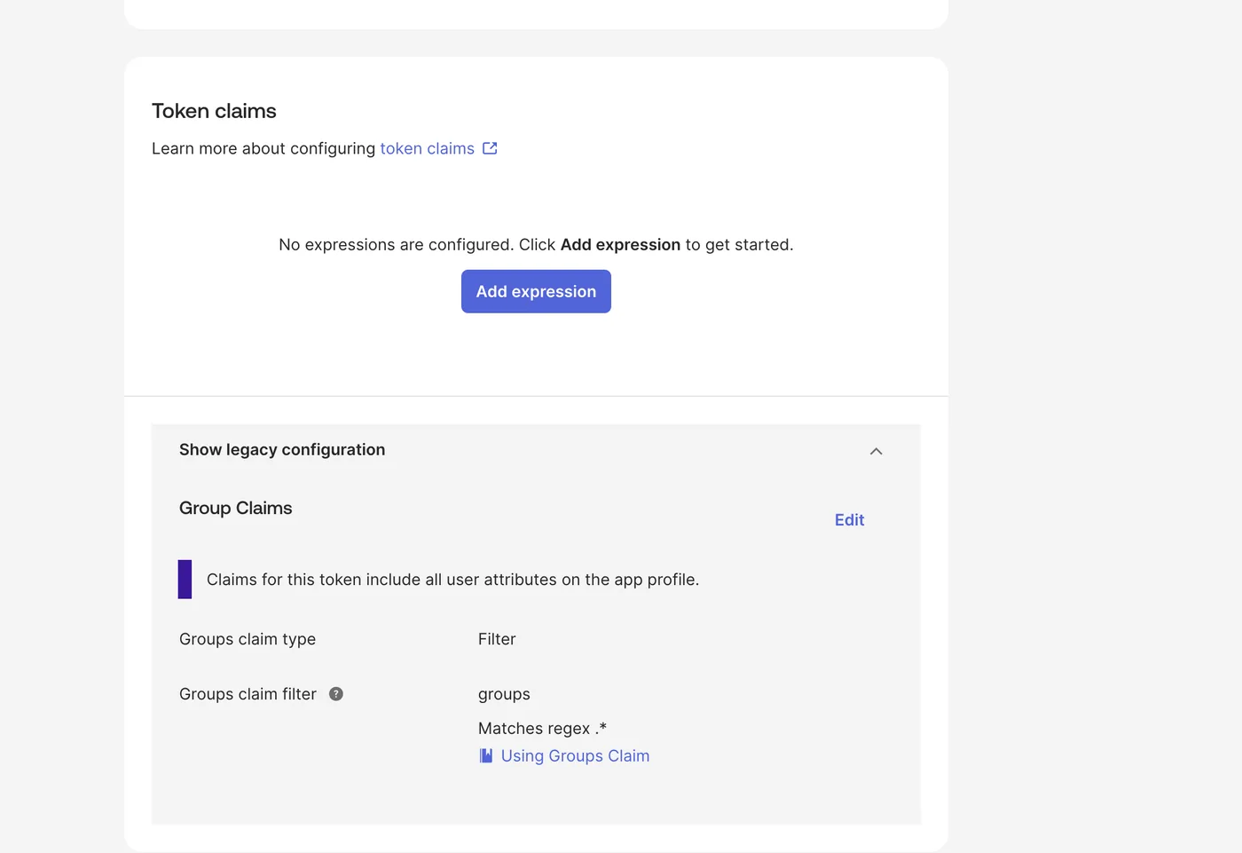Image resolution: width=1242 pixels, height=853 pixels.
Task: Open the token claims documentation link
Action: [x=428, y=148]
